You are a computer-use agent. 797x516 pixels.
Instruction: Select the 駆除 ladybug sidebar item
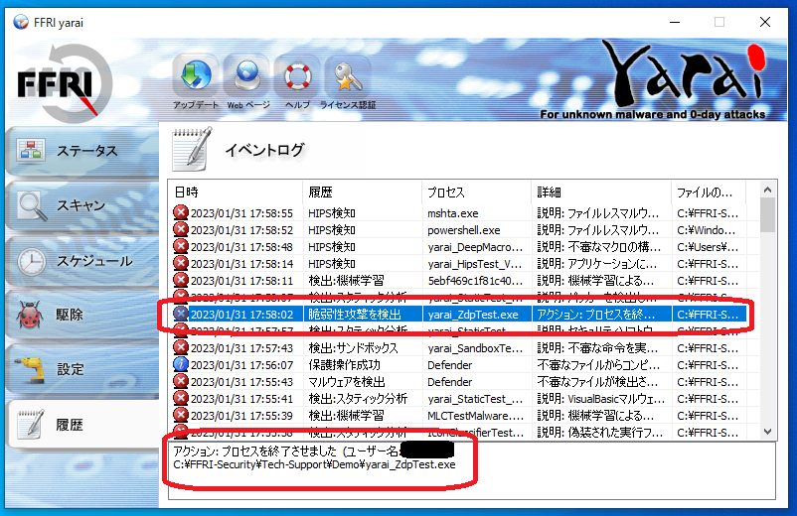pos(82,315)
